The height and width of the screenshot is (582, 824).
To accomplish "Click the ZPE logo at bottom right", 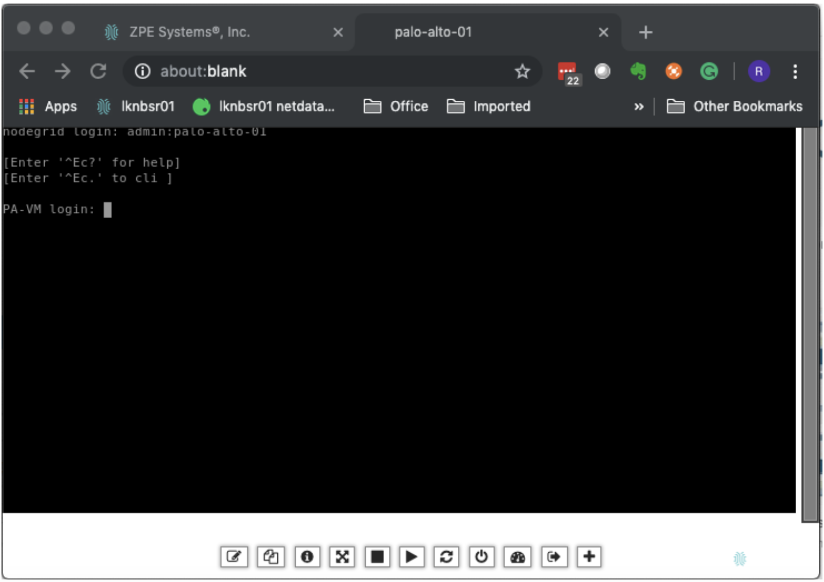I will point(740,558).
